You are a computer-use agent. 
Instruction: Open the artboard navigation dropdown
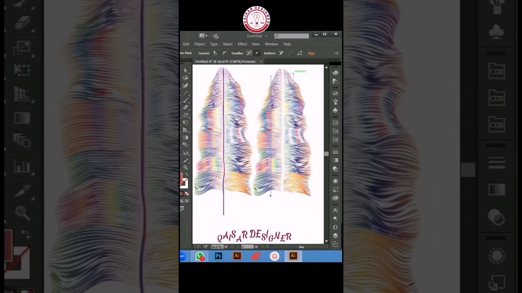pos(256,247)
